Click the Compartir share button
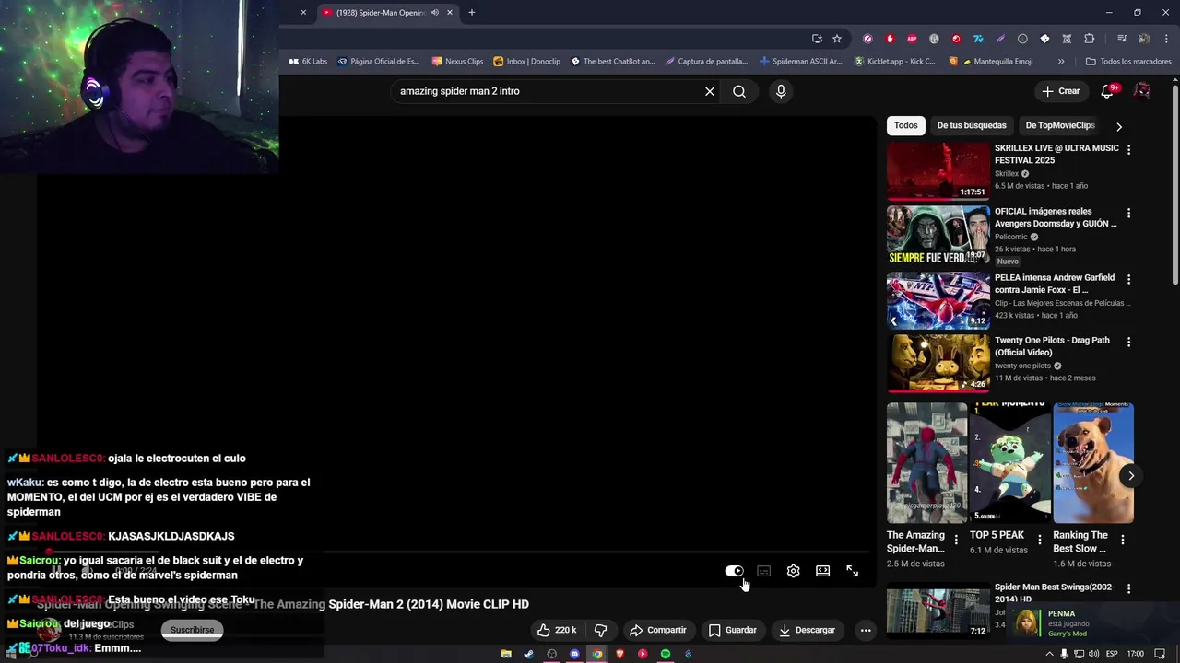1180x663 pixels. (x=657, y=630)
